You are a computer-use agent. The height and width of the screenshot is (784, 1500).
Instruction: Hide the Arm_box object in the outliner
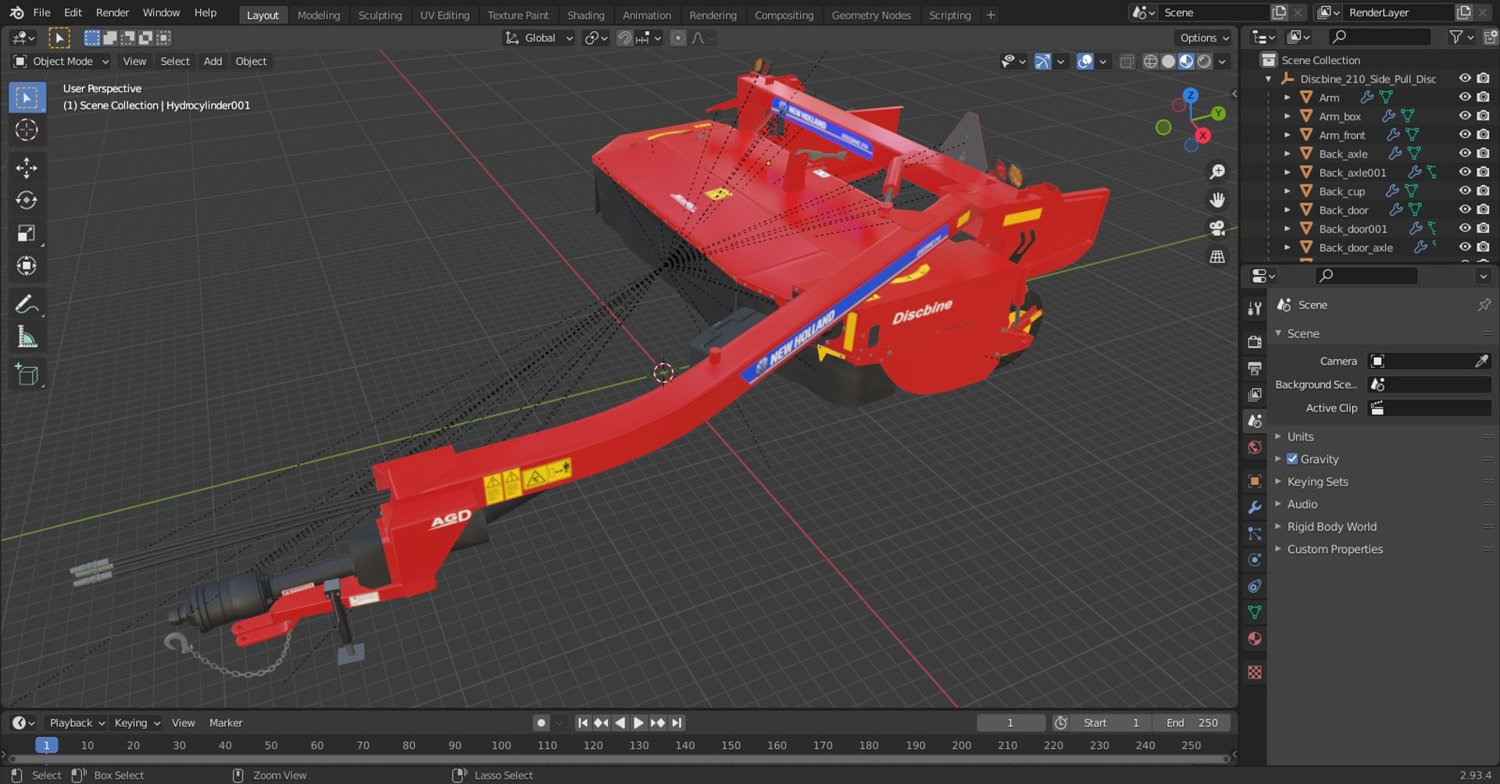click(1465, 116)
